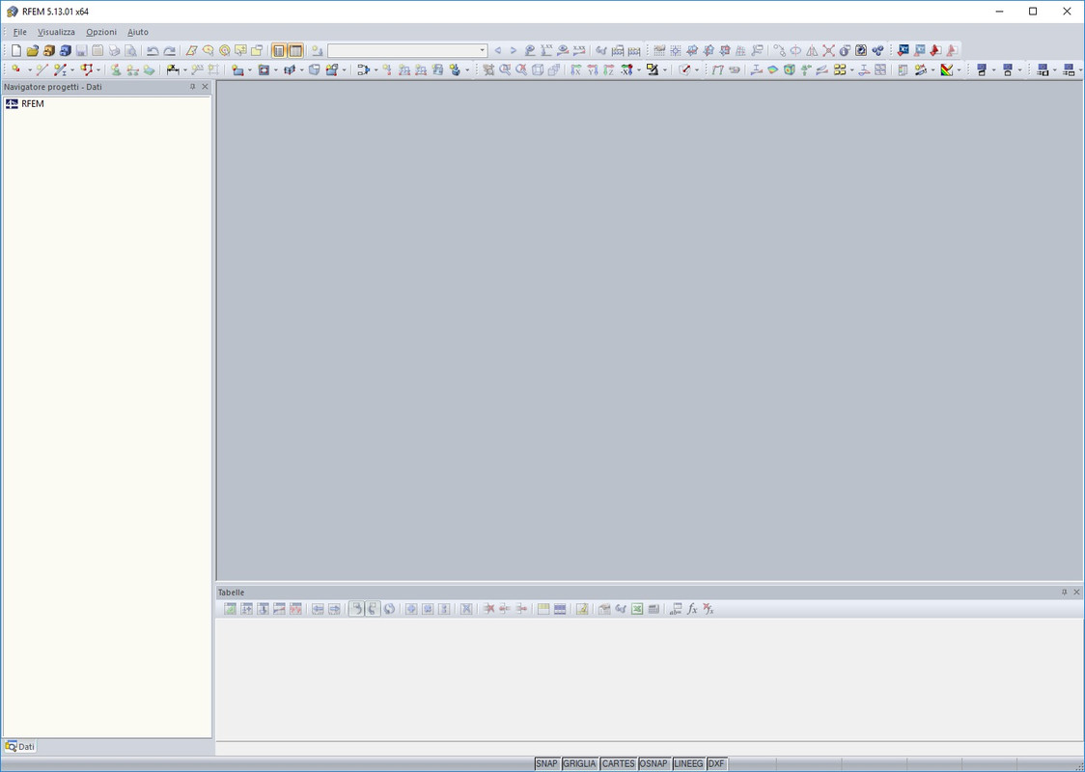Click the right arrow next table icon

pos(334,609)
